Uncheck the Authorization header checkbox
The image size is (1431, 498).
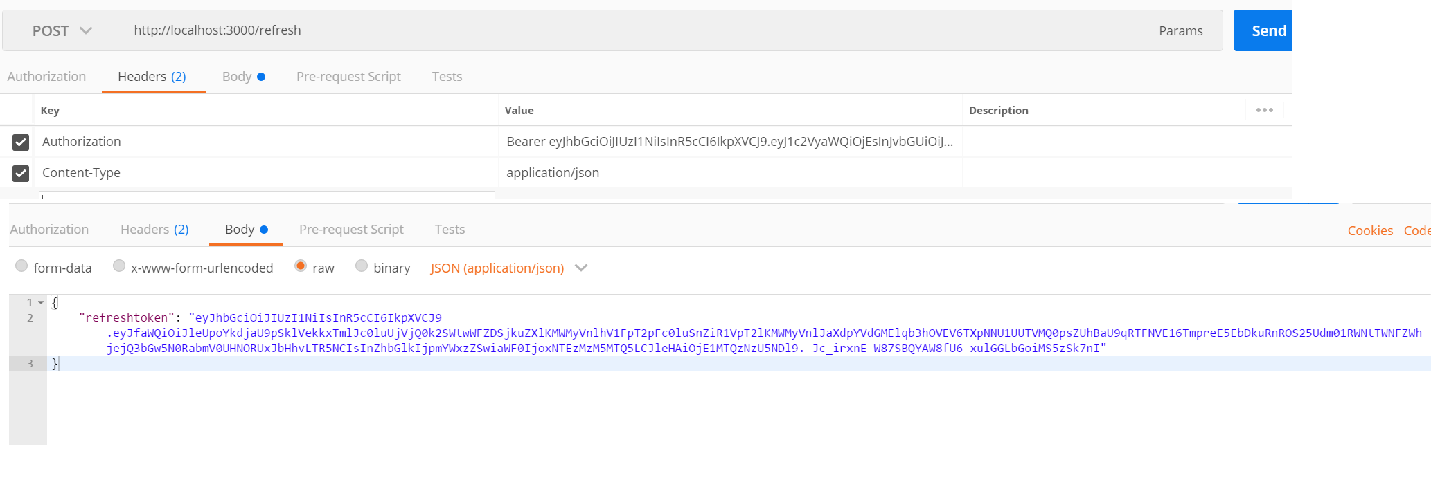point(21,142)
